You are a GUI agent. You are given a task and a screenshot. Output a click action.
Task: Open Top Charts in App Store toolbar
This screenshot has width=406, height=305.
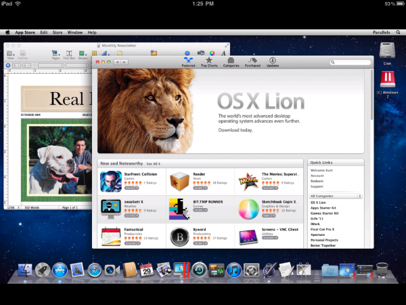point(209,62)
